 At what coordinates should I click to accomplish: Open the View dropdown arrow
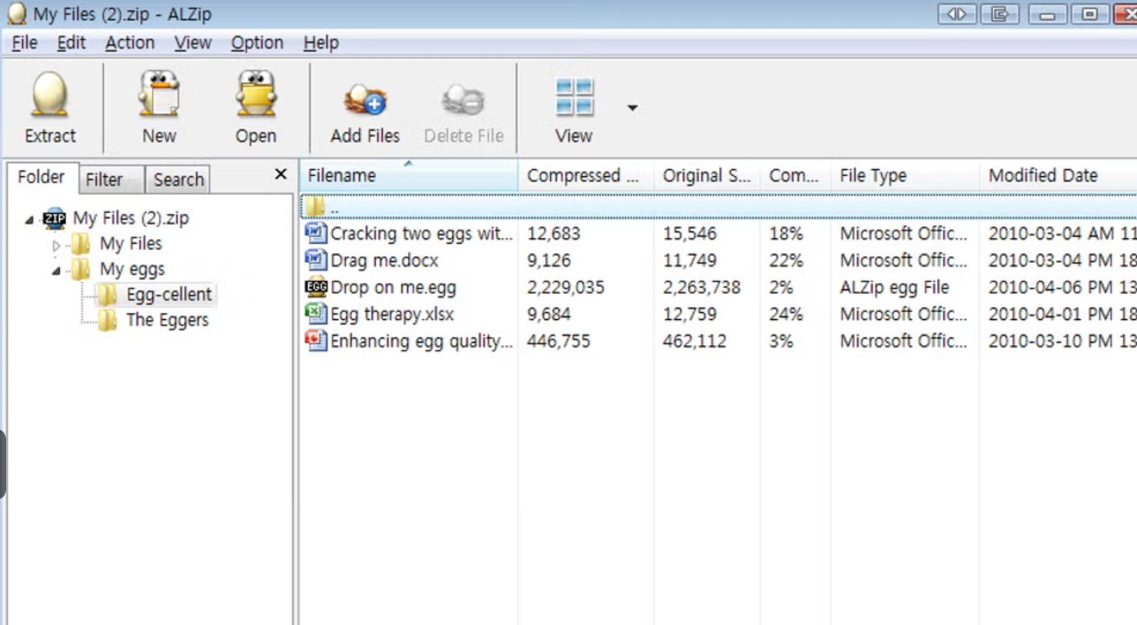coord(632,108)
